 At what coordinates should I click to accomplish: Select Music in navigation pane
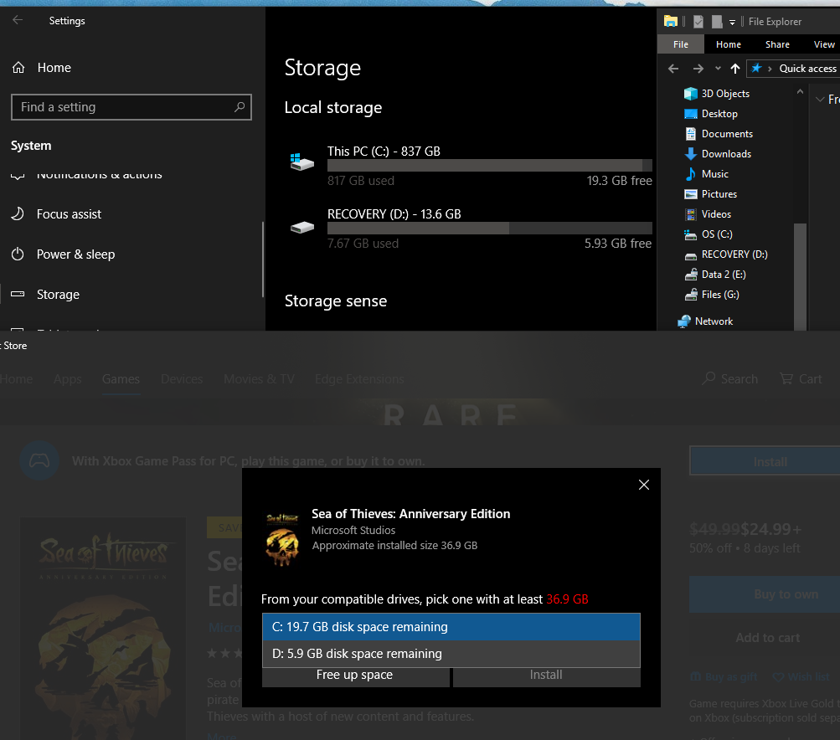(706, 174)
